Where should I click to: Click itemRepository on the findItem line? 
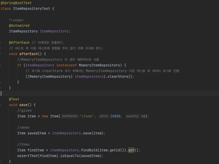(64, 150)
